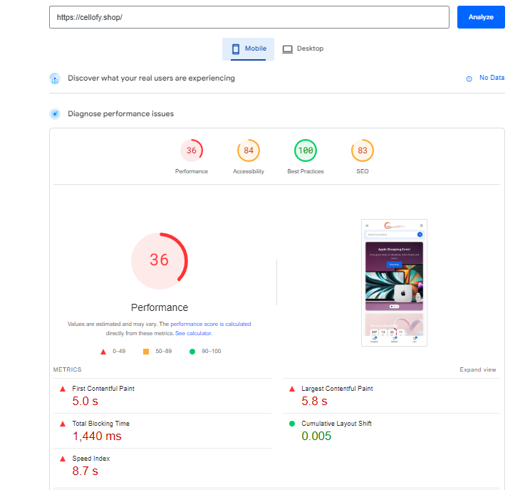Viewport: 530px width, 490px height.
Task: Click the red triangle beside Largest Contentful Paint
Action: pos(292,389)
